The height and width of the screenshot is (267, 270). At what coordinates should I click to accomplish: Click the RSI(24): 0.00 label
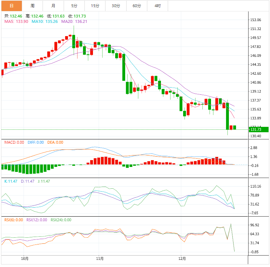61,220
